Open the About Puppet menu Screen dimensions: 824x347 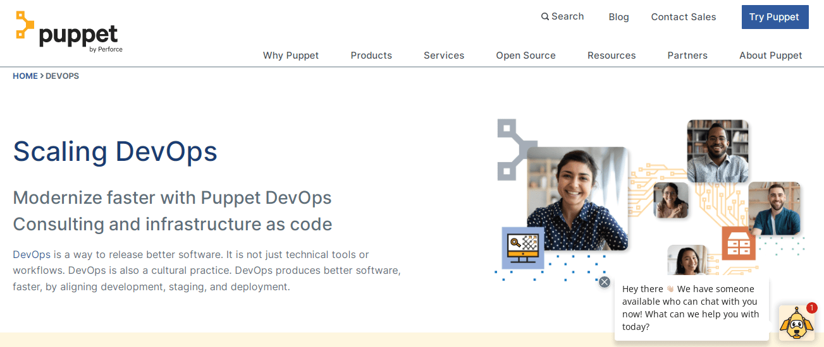(x=771, y=56)
